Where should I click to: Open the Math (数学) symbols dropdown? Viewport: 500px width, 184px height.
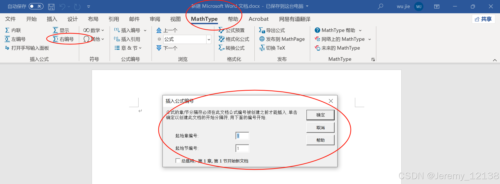pos(93,30)
